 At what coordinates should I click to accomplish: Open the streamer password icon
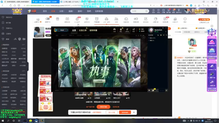pos(155,19)
